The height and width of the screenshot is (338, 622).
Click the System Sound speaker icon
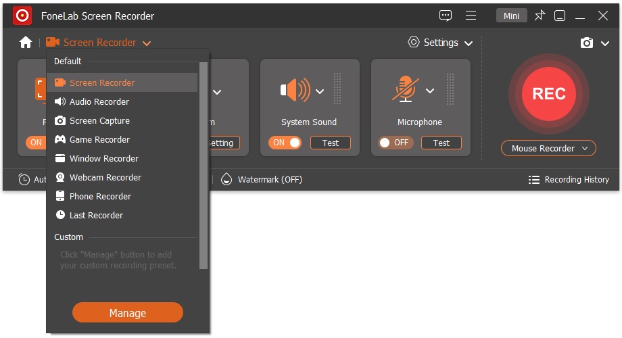coord(295,90)
